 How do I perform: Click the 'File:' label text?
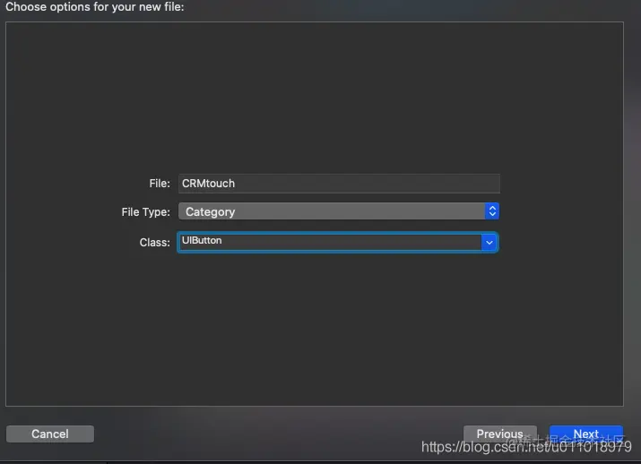160,184
